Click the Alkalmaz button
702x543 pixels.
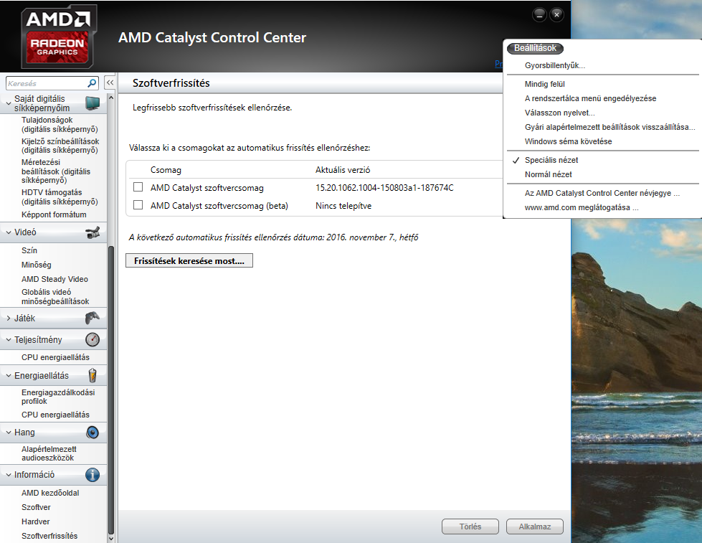[x=534, y=527]
